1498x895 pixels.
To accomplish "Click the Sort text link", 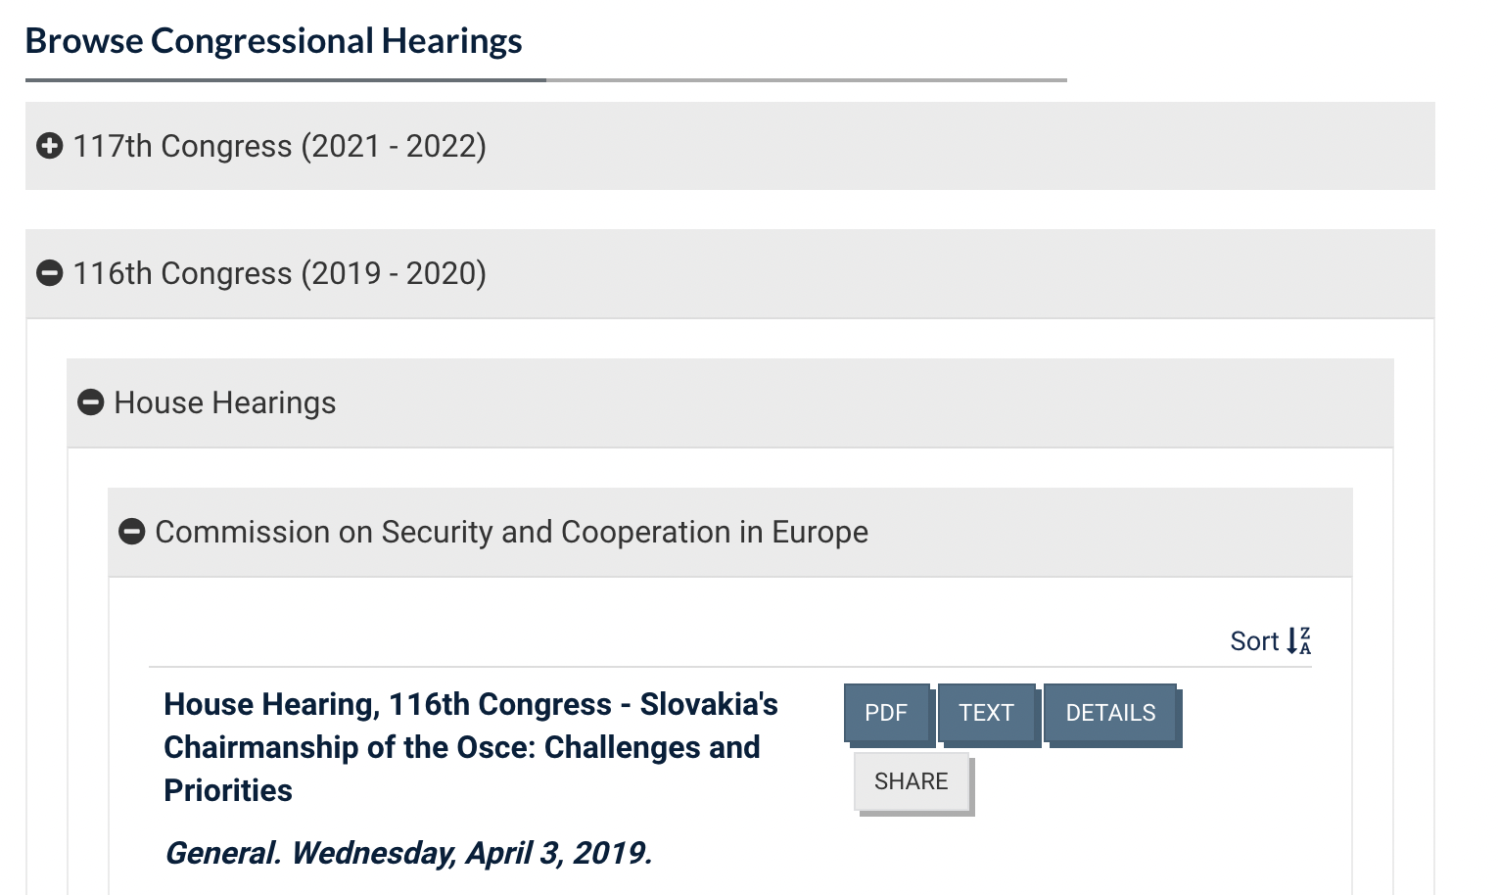I will pyautogui.click(x=1254, y=641).
